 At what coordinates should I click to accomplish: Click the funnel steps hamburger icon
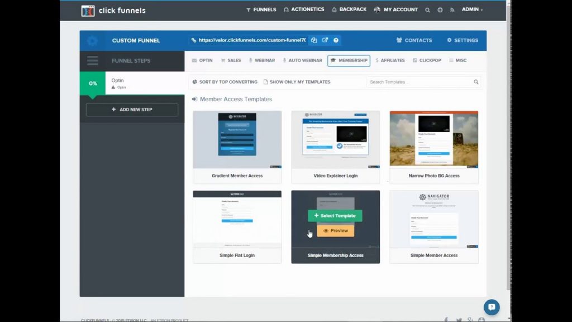(x=93, y=61)
